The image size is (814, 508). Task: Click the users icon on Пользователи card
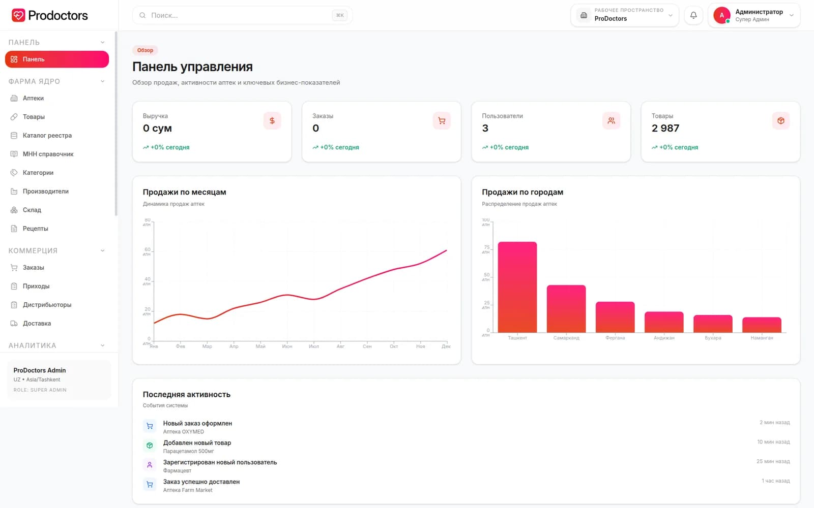point(611,121)
